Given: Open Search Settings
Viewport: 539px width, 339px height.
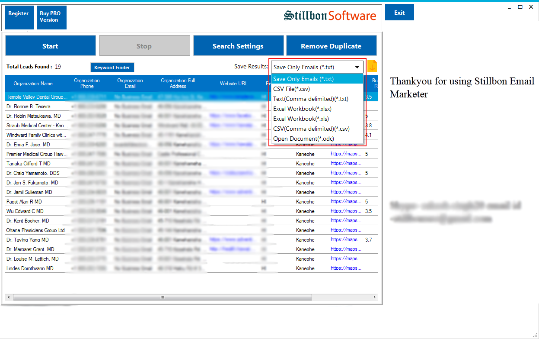Looking at the screenshot, I should [x=238, y=45].
